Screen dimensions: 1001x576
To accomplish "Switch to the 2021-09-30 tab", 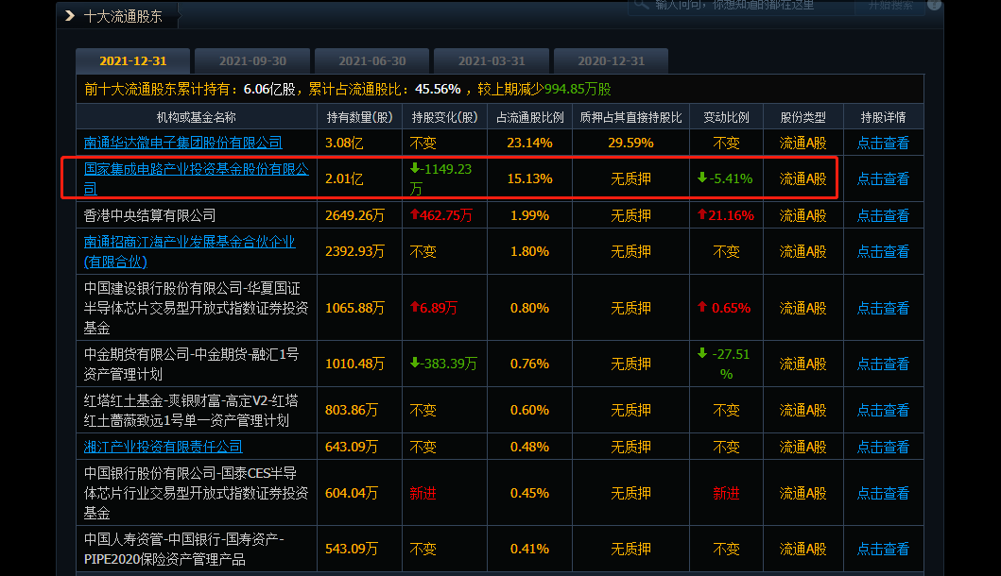I will 252,61.
